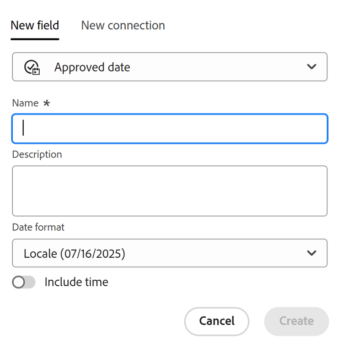Focus the Name text input
This screenshot has height=348, width=343.
(x=170, y=129)
